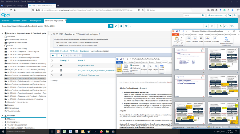Image resolution: width=240 pixels, height=134 pixels.
Task: Open the PowerPoint Entwurf ribbon tab
Action: (194, 34)
